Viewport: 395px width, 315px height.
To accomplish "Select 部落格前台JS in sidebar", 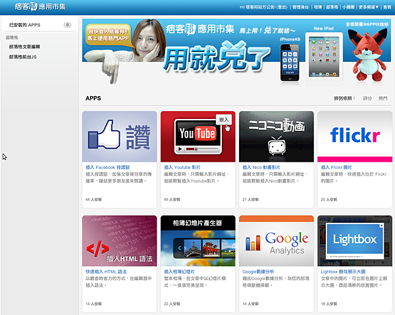I will point(22,57).
